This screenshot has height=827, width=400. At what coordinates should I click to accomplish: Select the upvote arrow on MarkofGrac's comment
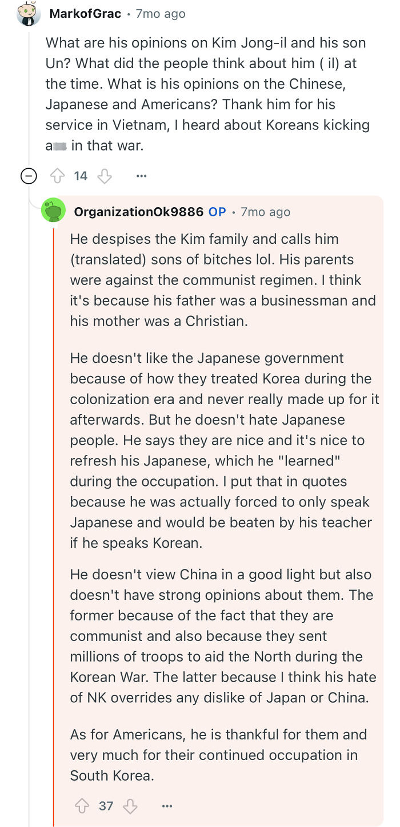58,176
